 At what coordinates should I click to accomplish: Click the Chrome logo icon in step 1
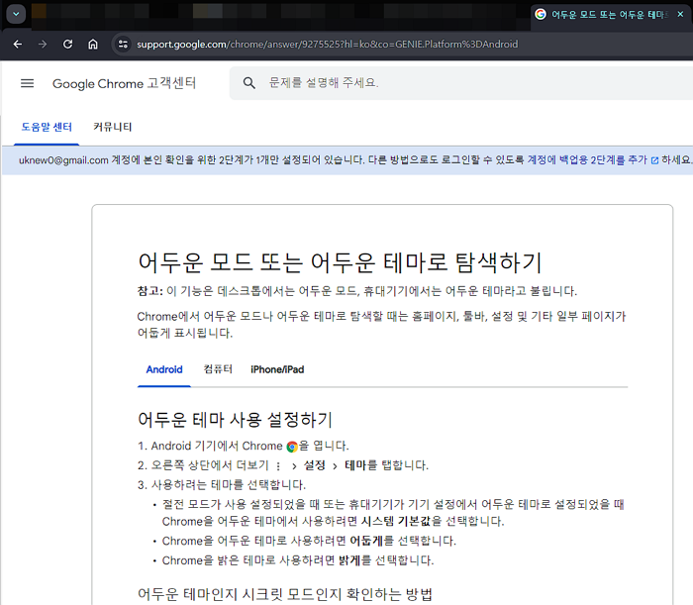[x=292, y=447]
